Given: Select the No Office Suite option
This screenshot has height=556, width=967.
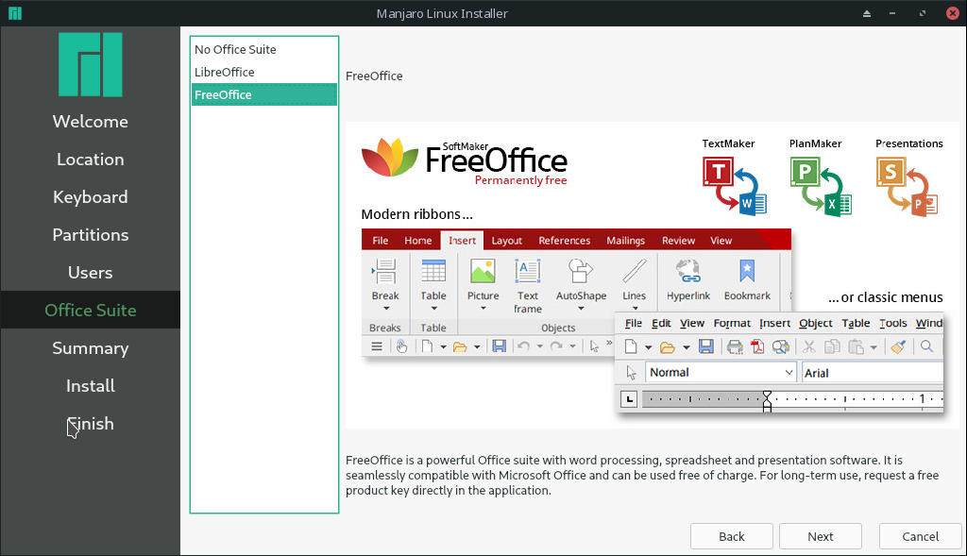Looking at the screenshot, I should click(264, 49).
